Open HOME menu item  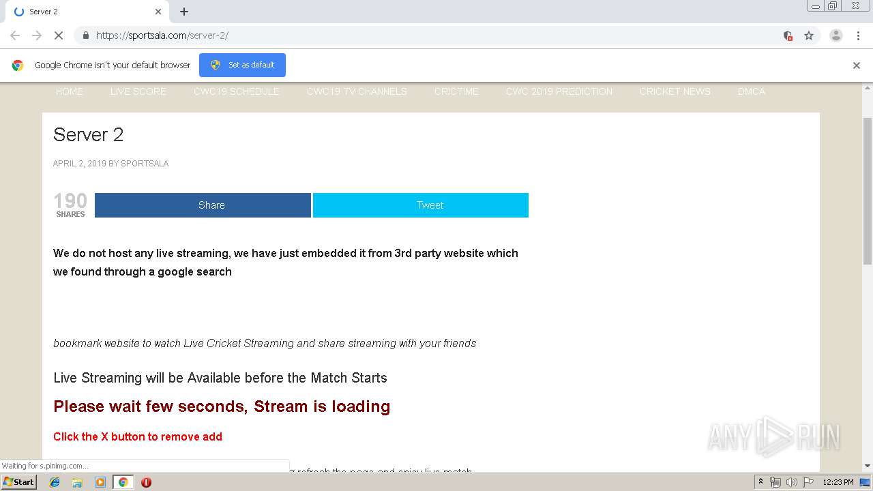point(70,91)
